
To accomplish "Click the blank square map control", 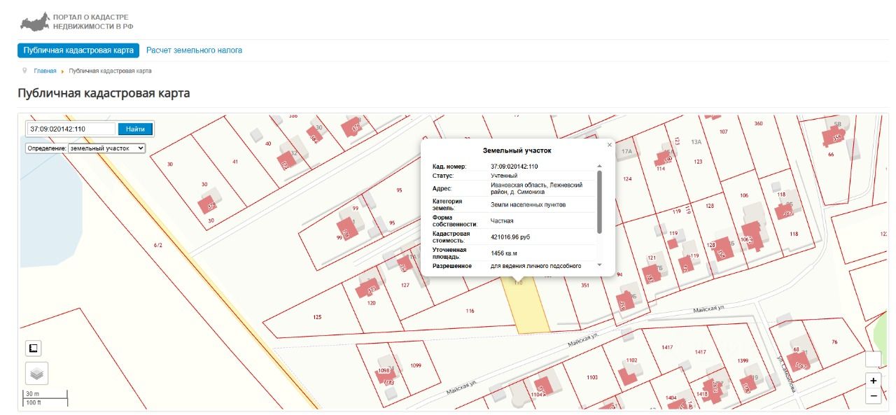I will pos(873,359).
